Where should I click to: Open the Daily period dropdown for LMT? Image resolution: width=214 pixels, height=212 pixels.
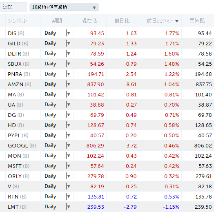coord(57,207)
